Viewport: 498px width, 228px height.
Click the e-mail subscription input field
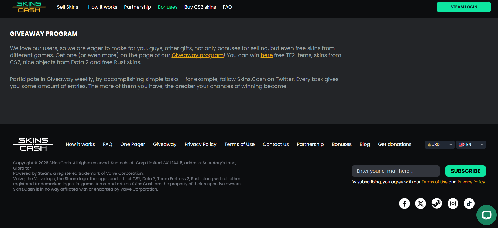[396, 171]
